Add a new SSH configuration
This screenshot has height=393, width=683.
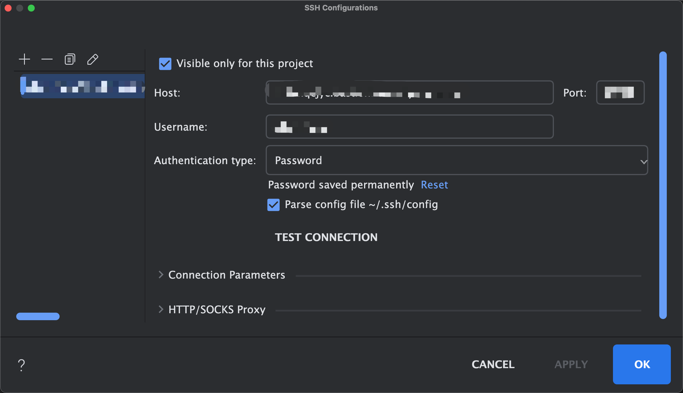[x=24, y=59]
